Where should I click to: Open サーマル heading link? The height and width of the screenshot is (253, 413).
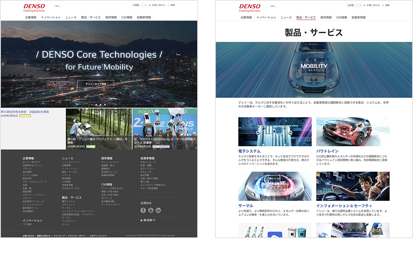(x=245, y=206)
